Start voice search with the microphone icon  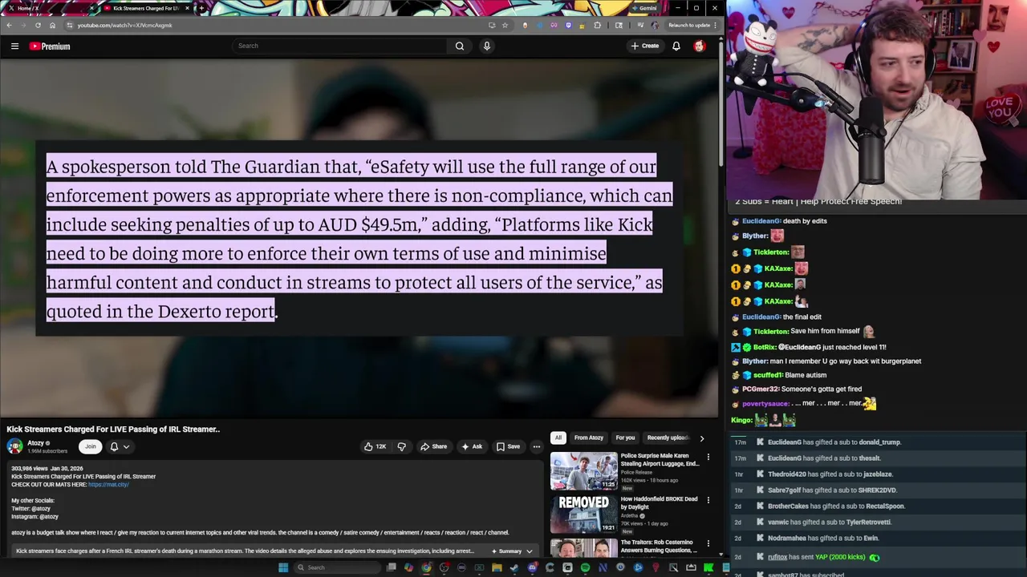(x=486, y=46)
